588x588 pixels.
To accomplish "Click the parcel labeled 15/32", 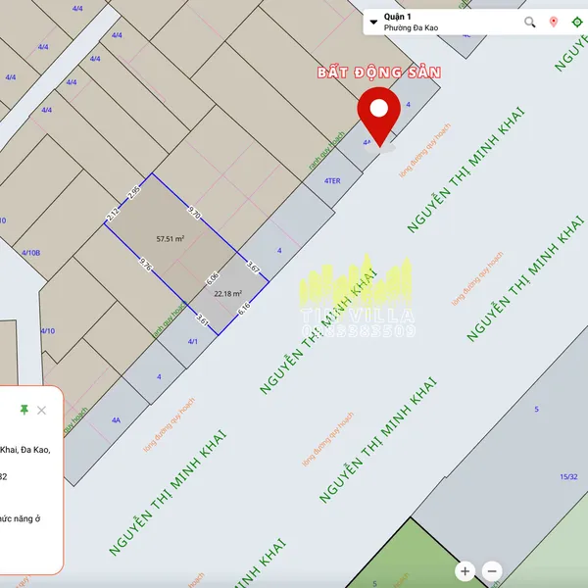I will pos(567,476).
